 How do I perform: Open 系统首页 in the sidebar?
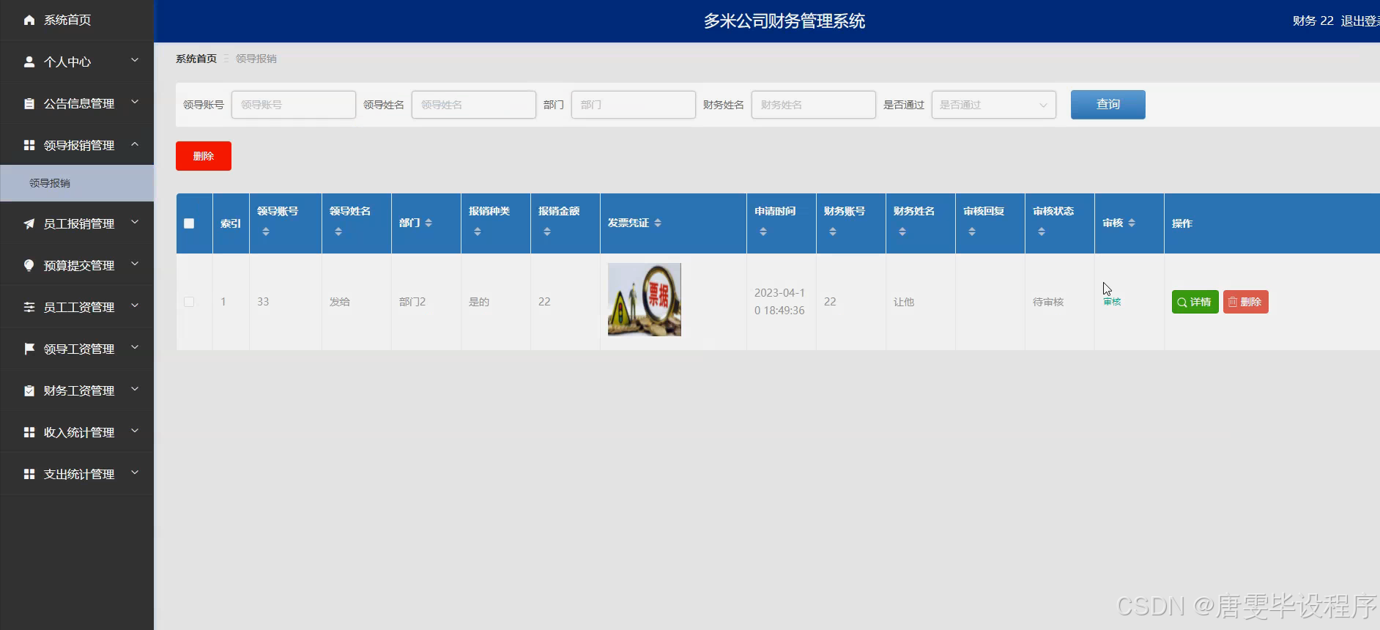pyautogui.click(x=77, y=20)
